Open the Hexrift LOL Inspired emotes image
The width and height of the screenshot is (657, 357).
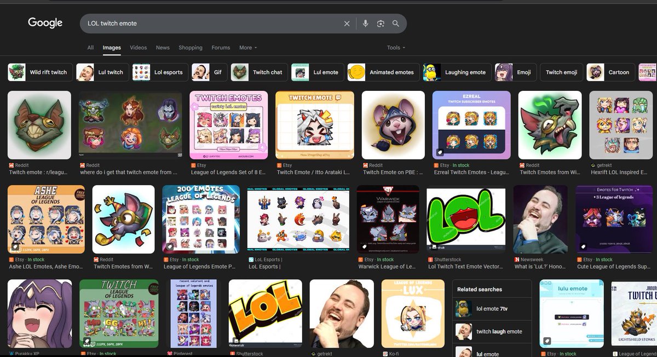(621, 125)
